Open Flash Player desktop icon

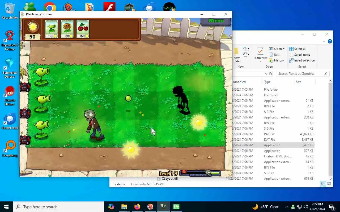coord(109,7)
